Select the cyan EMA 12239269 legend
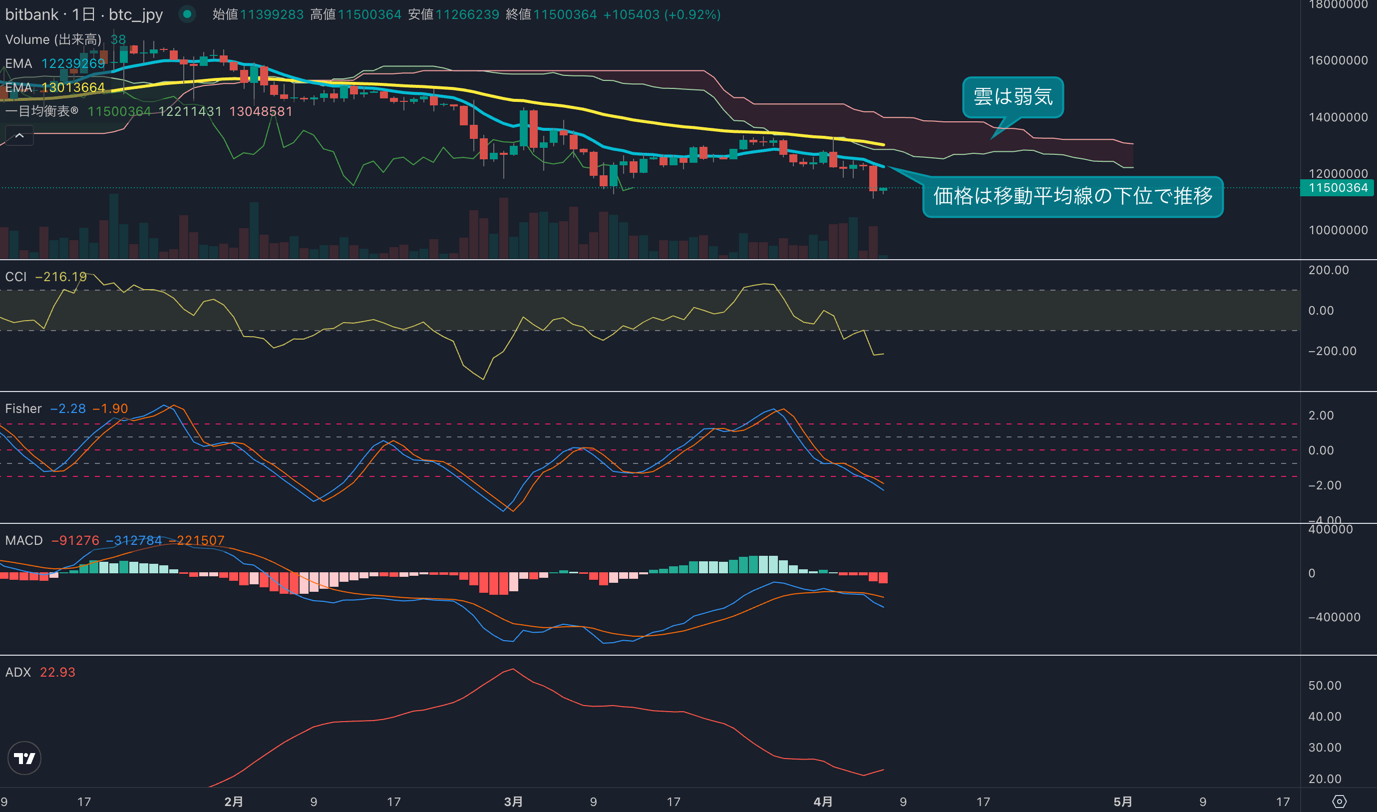The width and height of the screenshot is (1377, 812). pyautogui.click(x=55, y=63)
